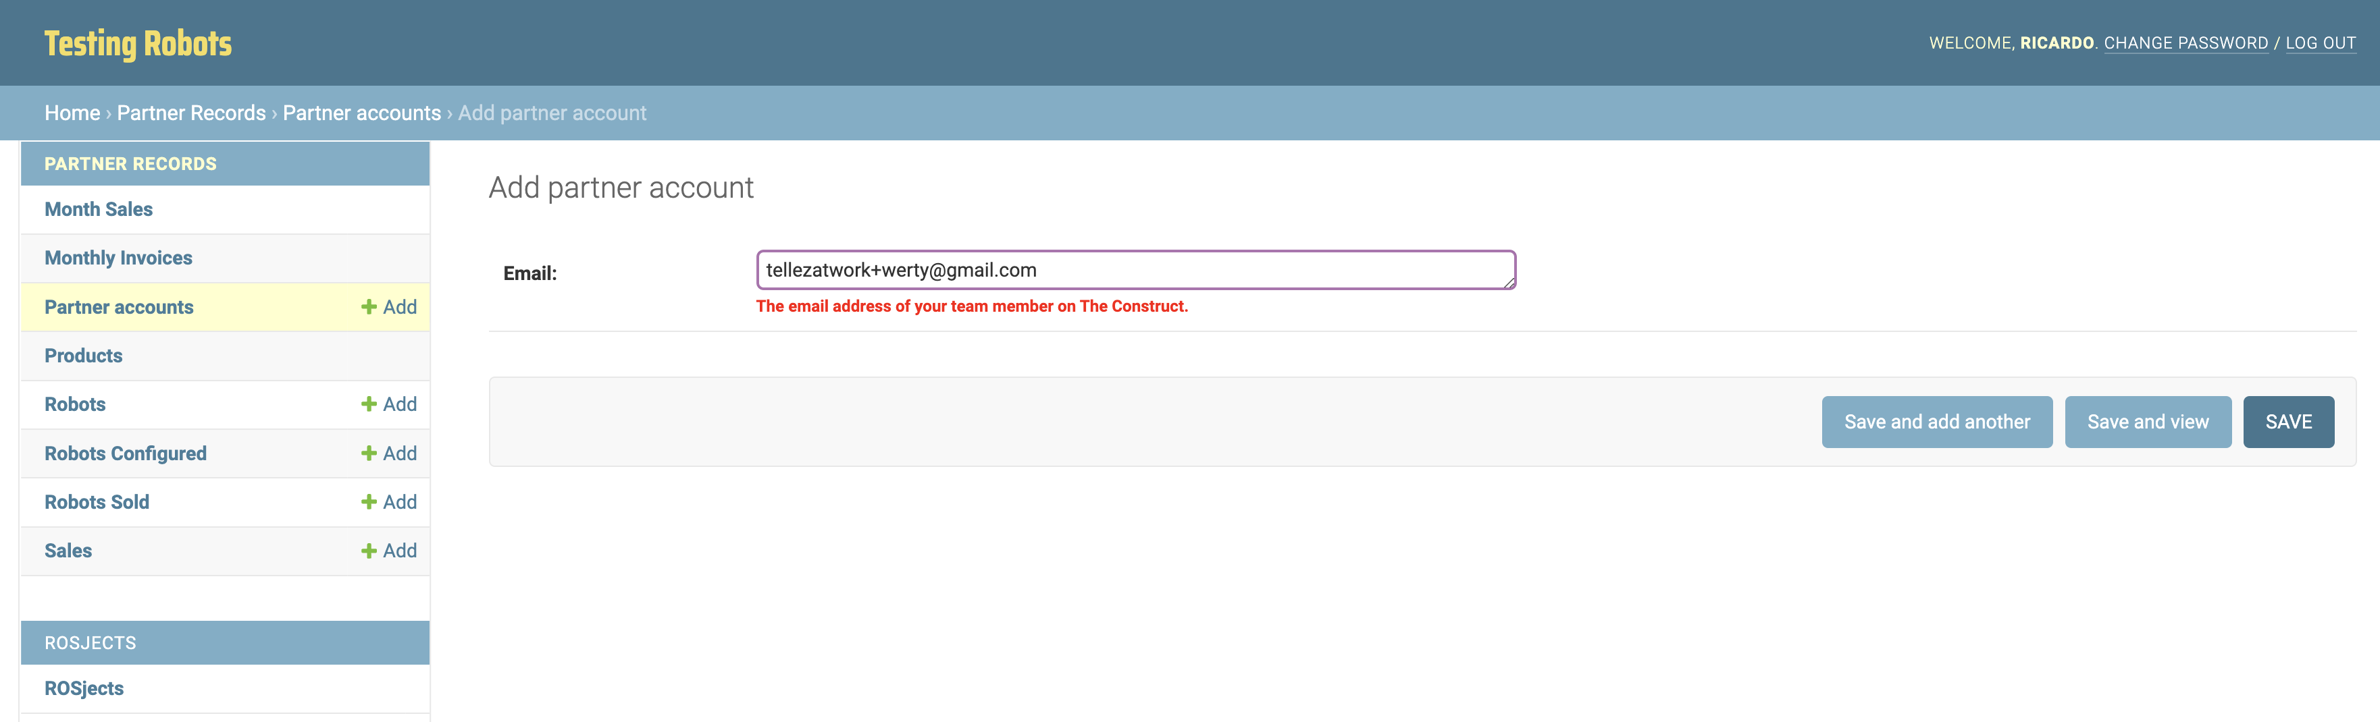Click Save and view button
Screen dimensions: 2380x722
[x=2147, y=422]
